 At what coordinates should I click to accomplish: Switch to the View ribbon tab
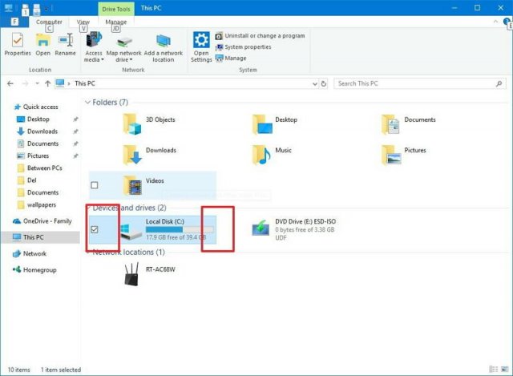83,22
